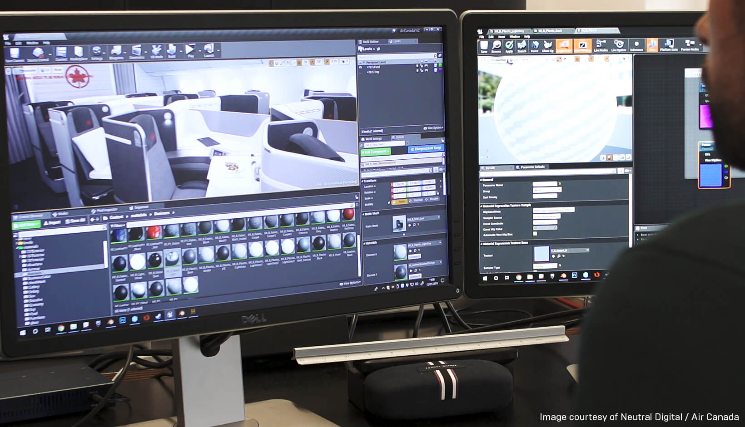This screenshot has height=427, width=745.
Task: Toggle Connectors in the material editor toolbar
Action: pyautogui.click(x=564, y=46)
